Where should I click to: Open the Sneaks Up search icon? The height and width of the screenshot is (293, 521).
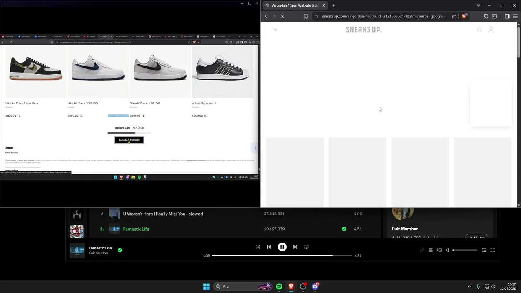[x=479, y=30]
